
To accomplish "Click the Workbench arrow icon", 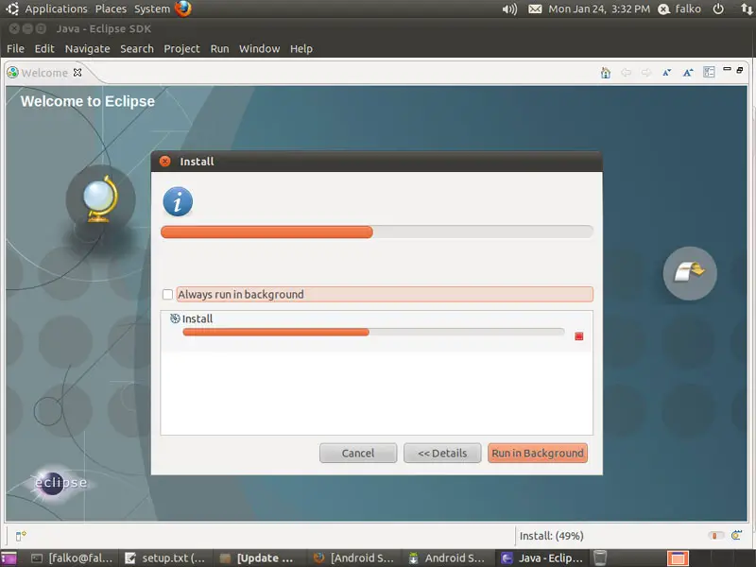I will (x=690, y=273).
